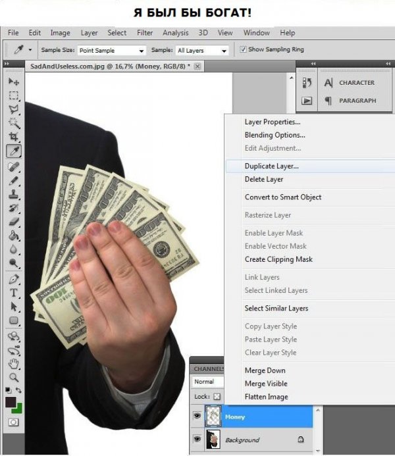This screenshot has width=395, height=456.
Task: Open the Character panel
Action: (x=349, y=83)
